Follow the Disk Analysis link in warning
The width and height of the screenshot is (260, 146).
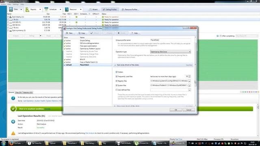point(90,133)
